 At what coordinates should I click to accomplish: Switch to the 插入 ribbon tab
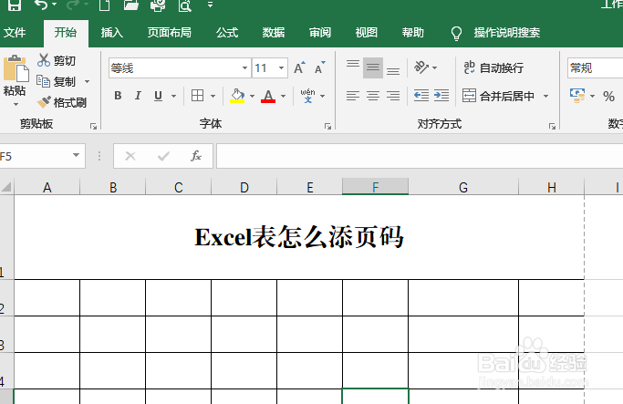click(x=111, y=32)
